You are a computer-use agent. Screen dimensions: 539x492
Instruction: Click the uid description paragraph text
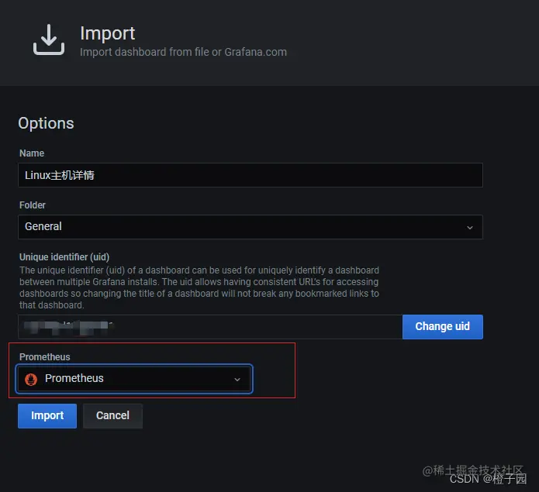[x=199, y=287]
